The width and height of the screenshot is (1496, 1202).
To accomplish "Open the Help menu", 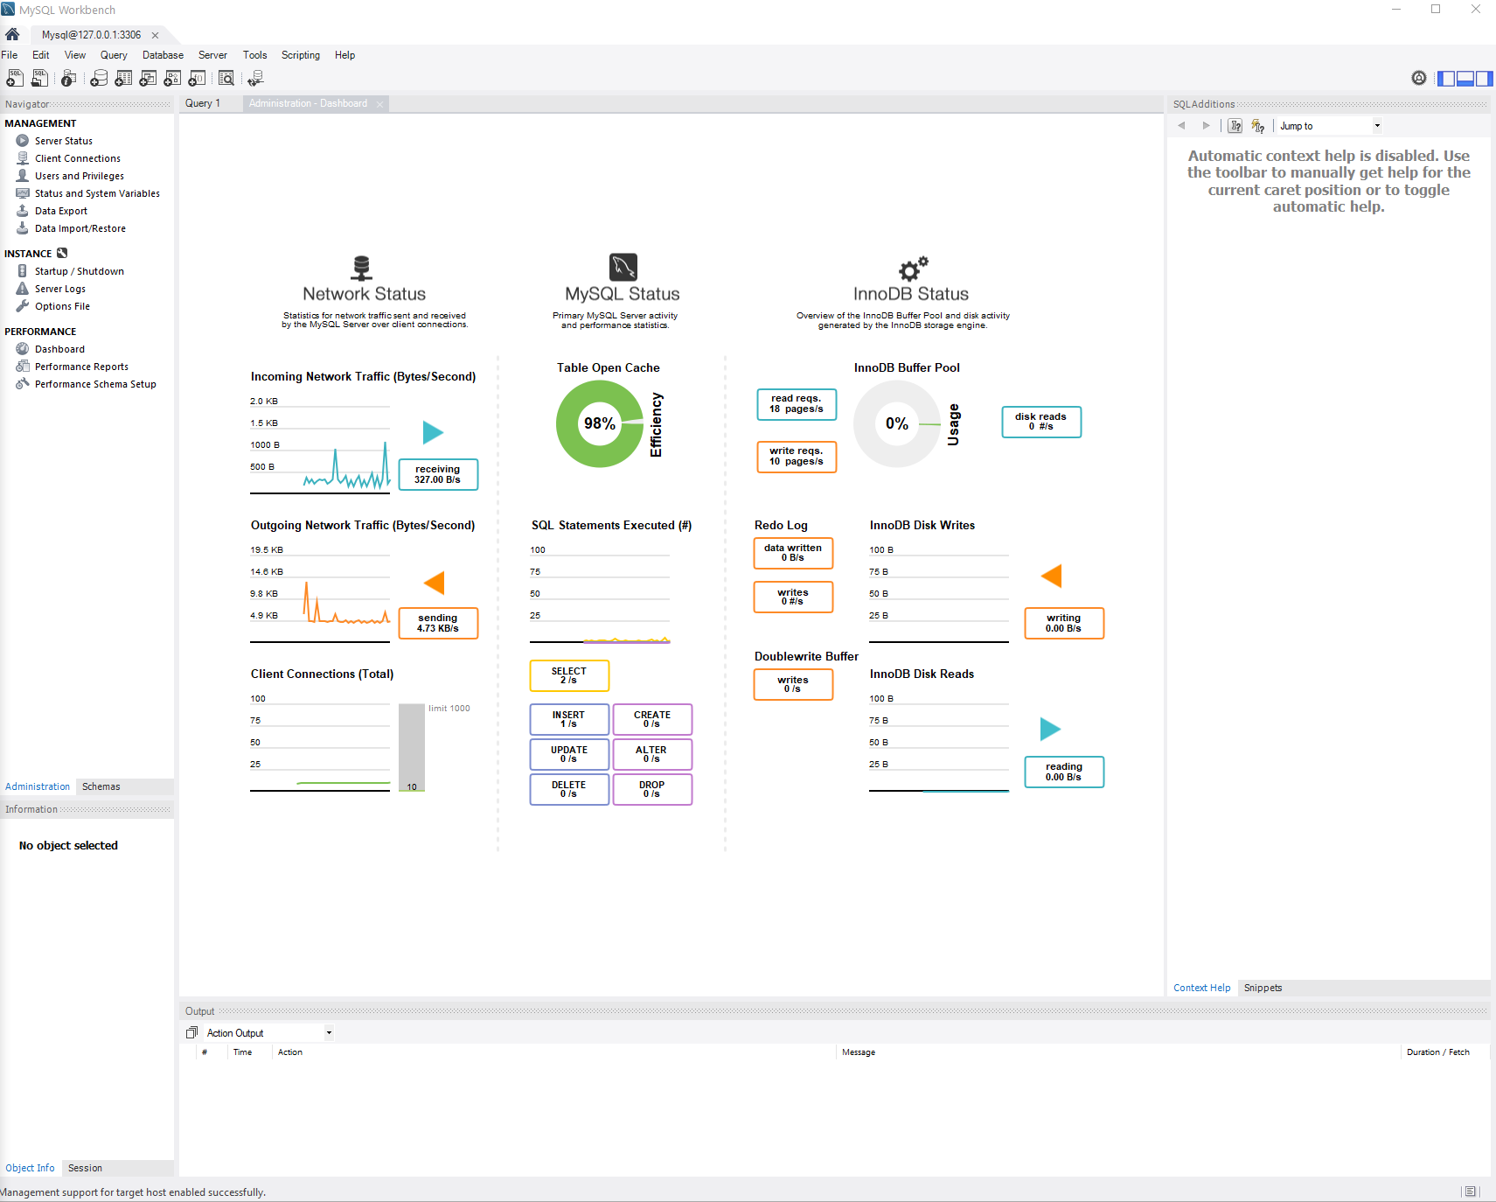I will 345,55.
